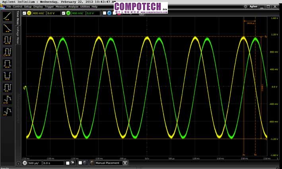The width and height of the screenshot is (282, 169).
Task: Click the green channel 2 button
Action: point(68,13)
